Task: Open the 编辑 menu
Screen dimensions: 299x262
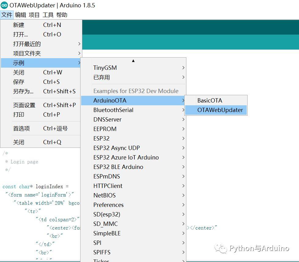Action: 21,15
